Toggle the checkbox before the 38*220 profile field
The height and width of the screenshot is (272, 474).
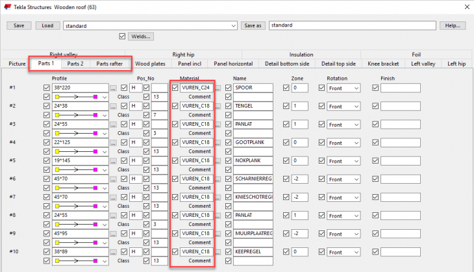(45, 88)
